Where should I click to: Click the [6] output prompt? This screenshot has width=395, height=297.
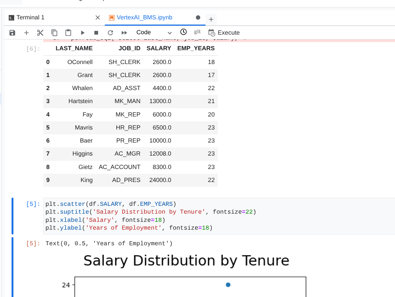(33, 49)
